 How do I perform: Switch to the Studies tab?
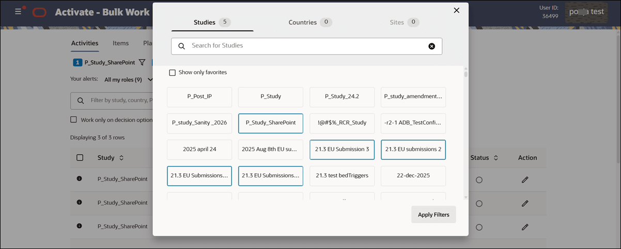point(212,22)
